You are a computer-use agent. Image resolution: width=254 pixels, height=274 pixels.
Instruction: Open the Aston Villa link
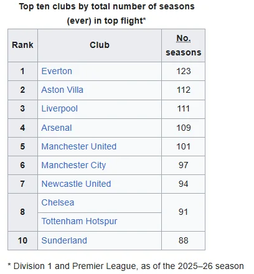point(62,90)
